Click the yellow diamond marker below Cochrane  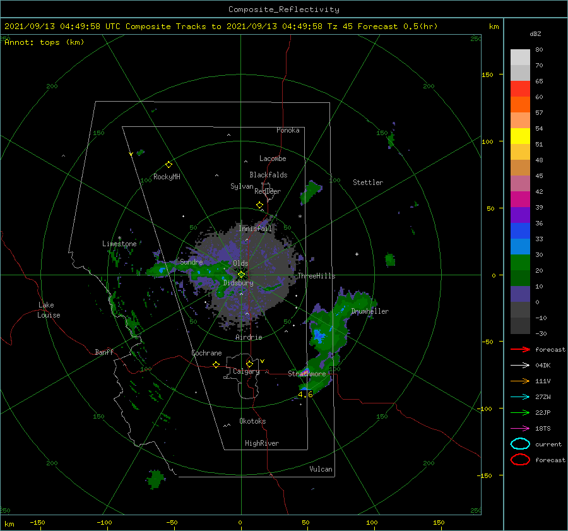point(216,364)
